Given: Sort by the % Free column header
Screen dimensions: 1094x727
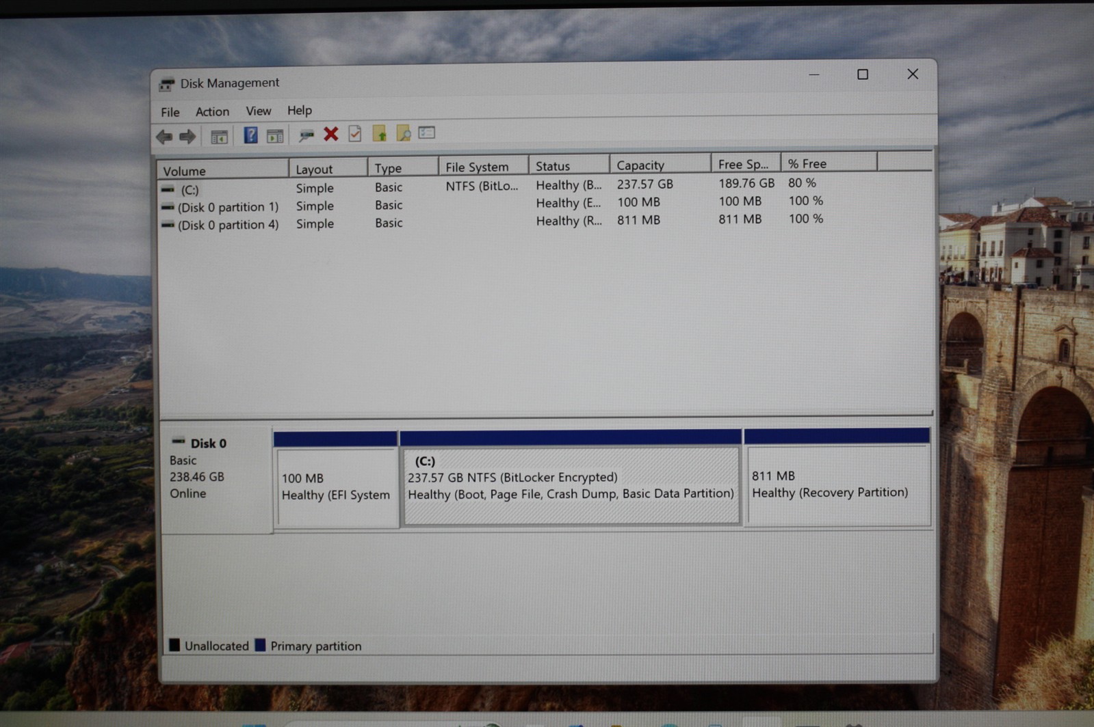Looking at the screenshot, I should coord(829,163).
